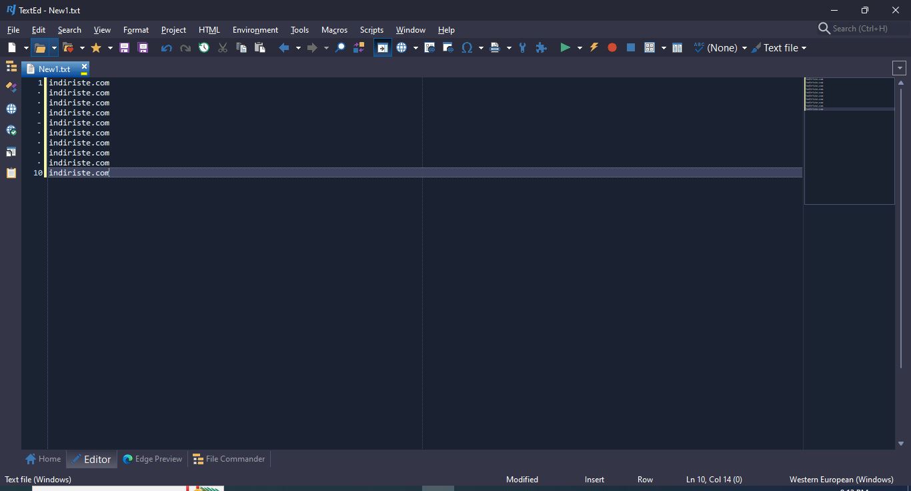The image size is (911, 491).
Task: Stop with the blue square icon
Action: [631, 47]
